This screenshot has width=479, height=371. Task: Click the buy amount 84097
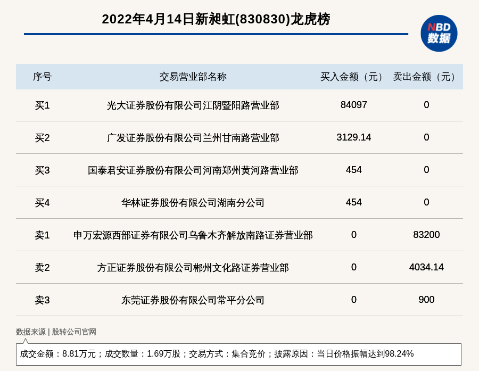[354, 105]
